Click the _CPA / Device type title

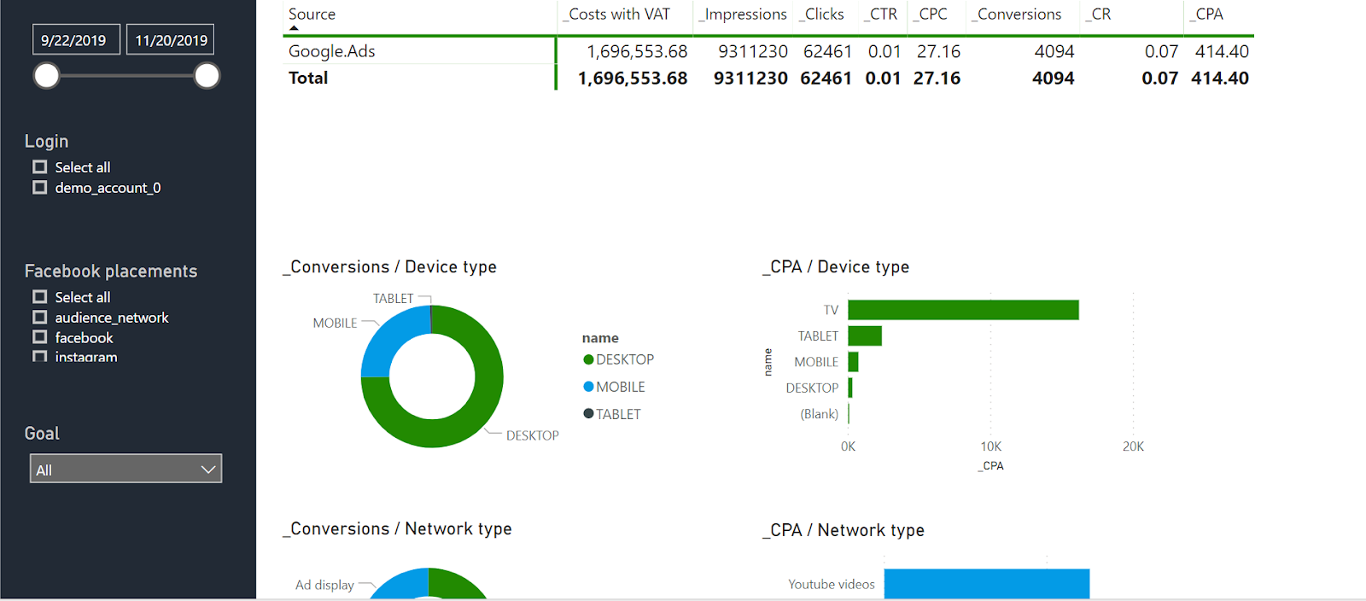click(836, 267)
